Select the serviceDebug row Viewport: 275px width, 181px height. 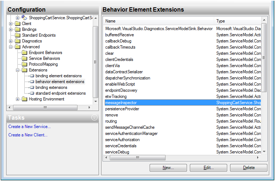(x=183, y=152)
